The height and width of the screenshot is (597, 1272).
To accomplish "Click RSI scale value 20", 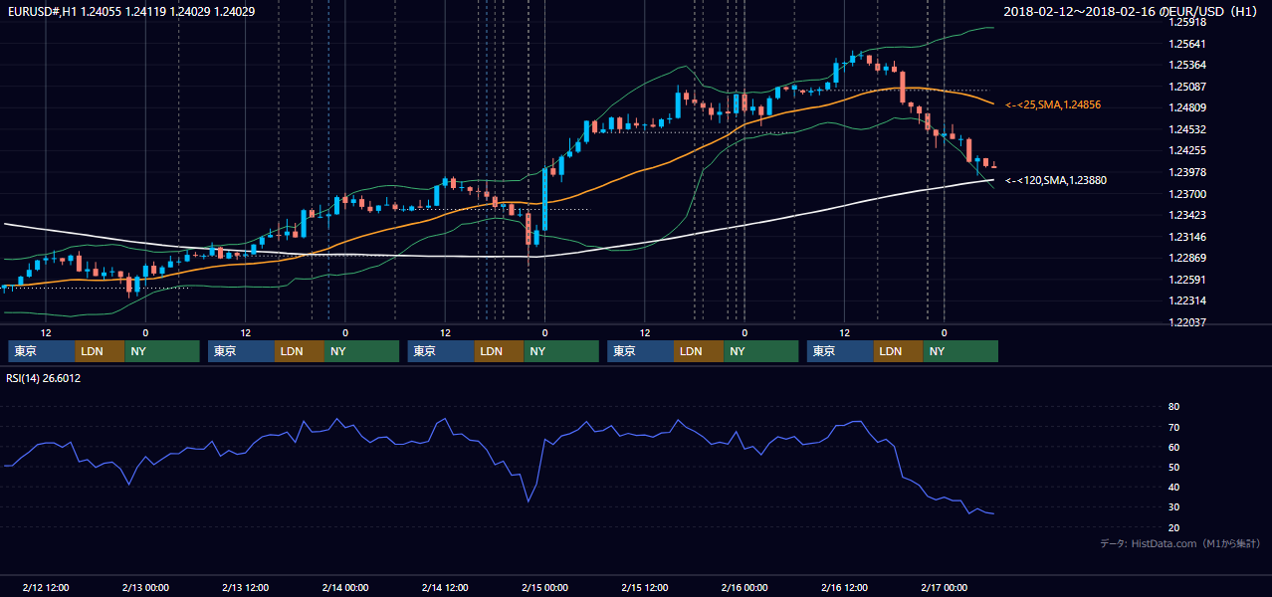I will point(1173,527).
